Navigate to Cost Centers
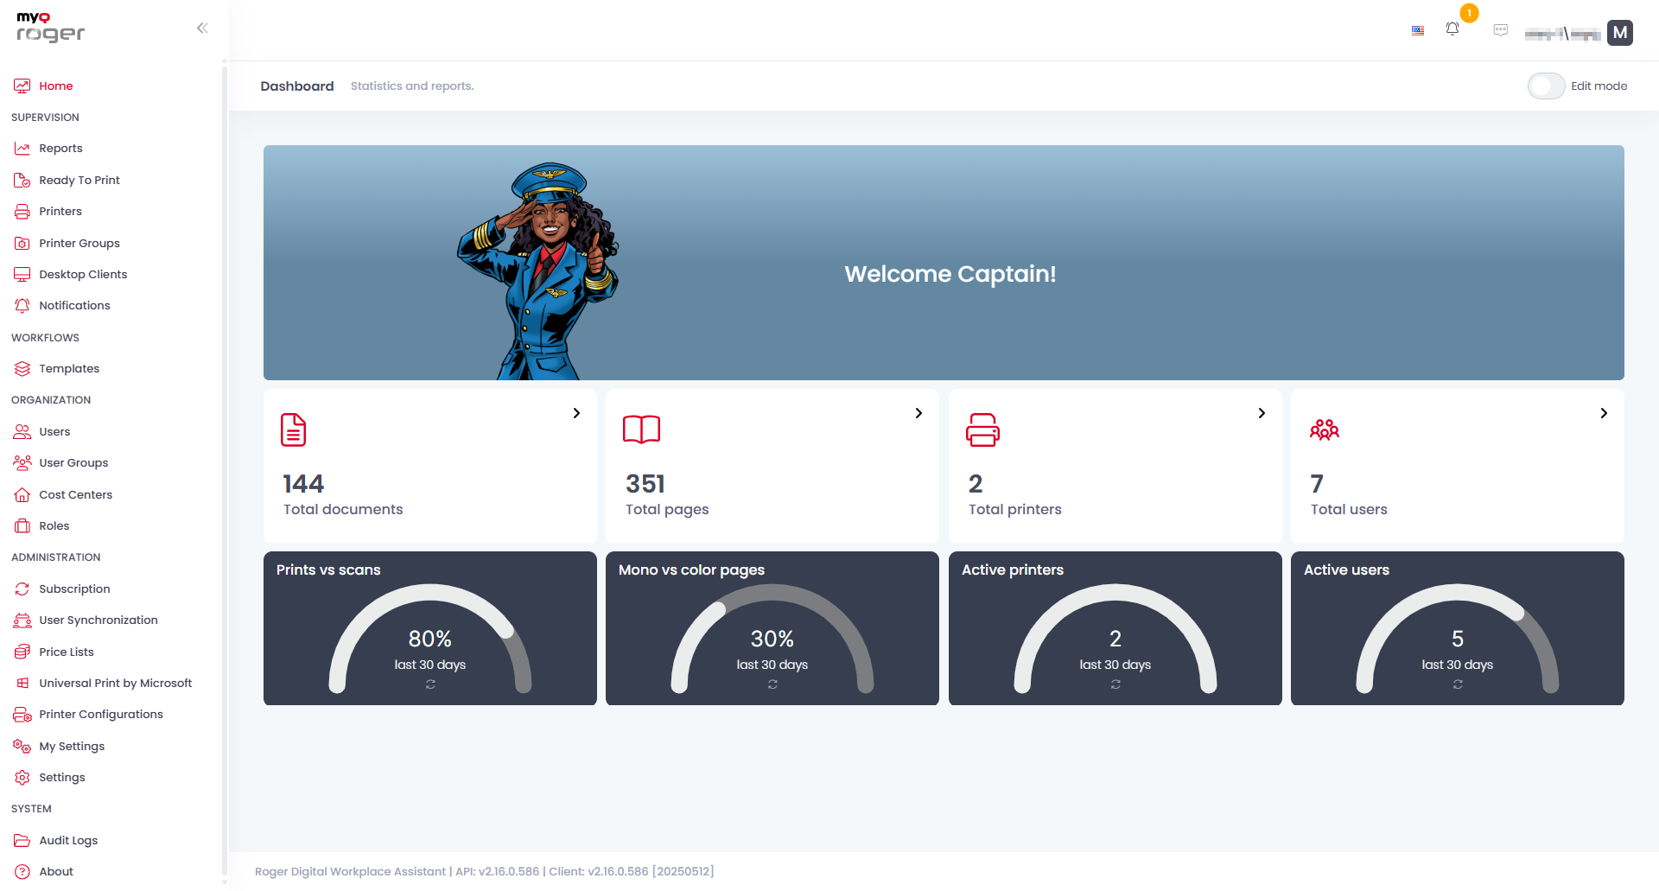This screenshot has width=1659, height=891. [76, 494]
